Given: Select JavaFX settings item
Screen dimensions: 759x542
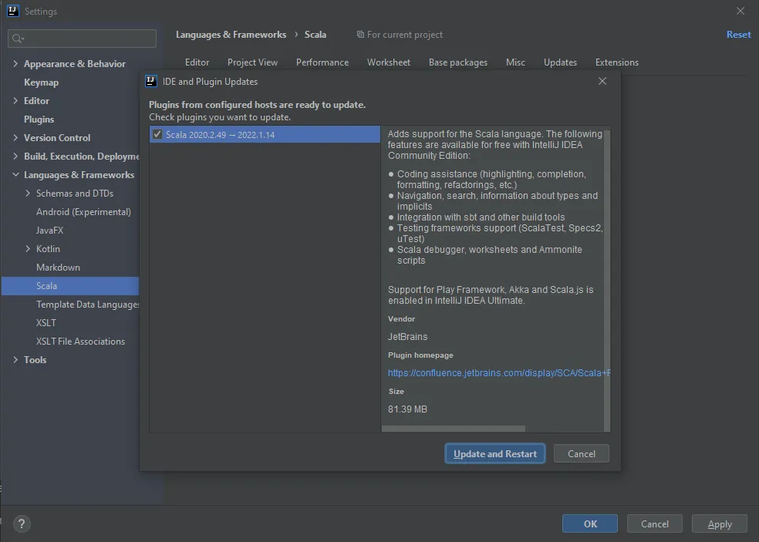Looking at the screenshot, I should pyautogui.click(x=49, y=230).
